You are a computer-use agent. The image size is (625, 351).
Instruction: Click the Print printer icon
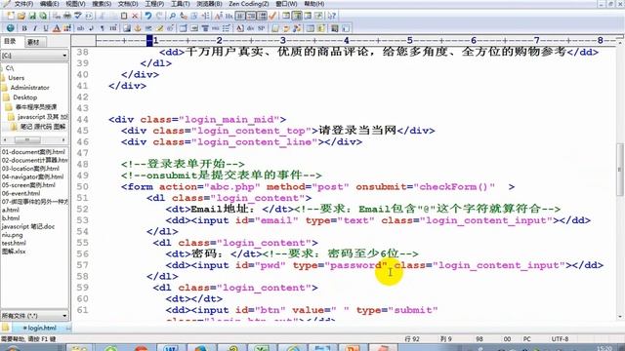67,16
